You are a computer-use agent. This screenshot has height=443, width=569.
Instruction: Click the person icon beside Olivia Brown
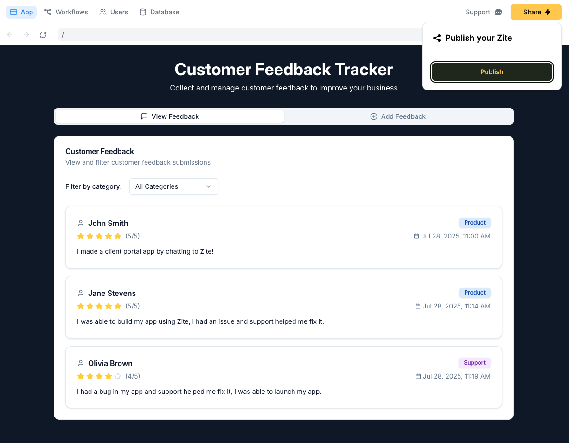(81, 363)
